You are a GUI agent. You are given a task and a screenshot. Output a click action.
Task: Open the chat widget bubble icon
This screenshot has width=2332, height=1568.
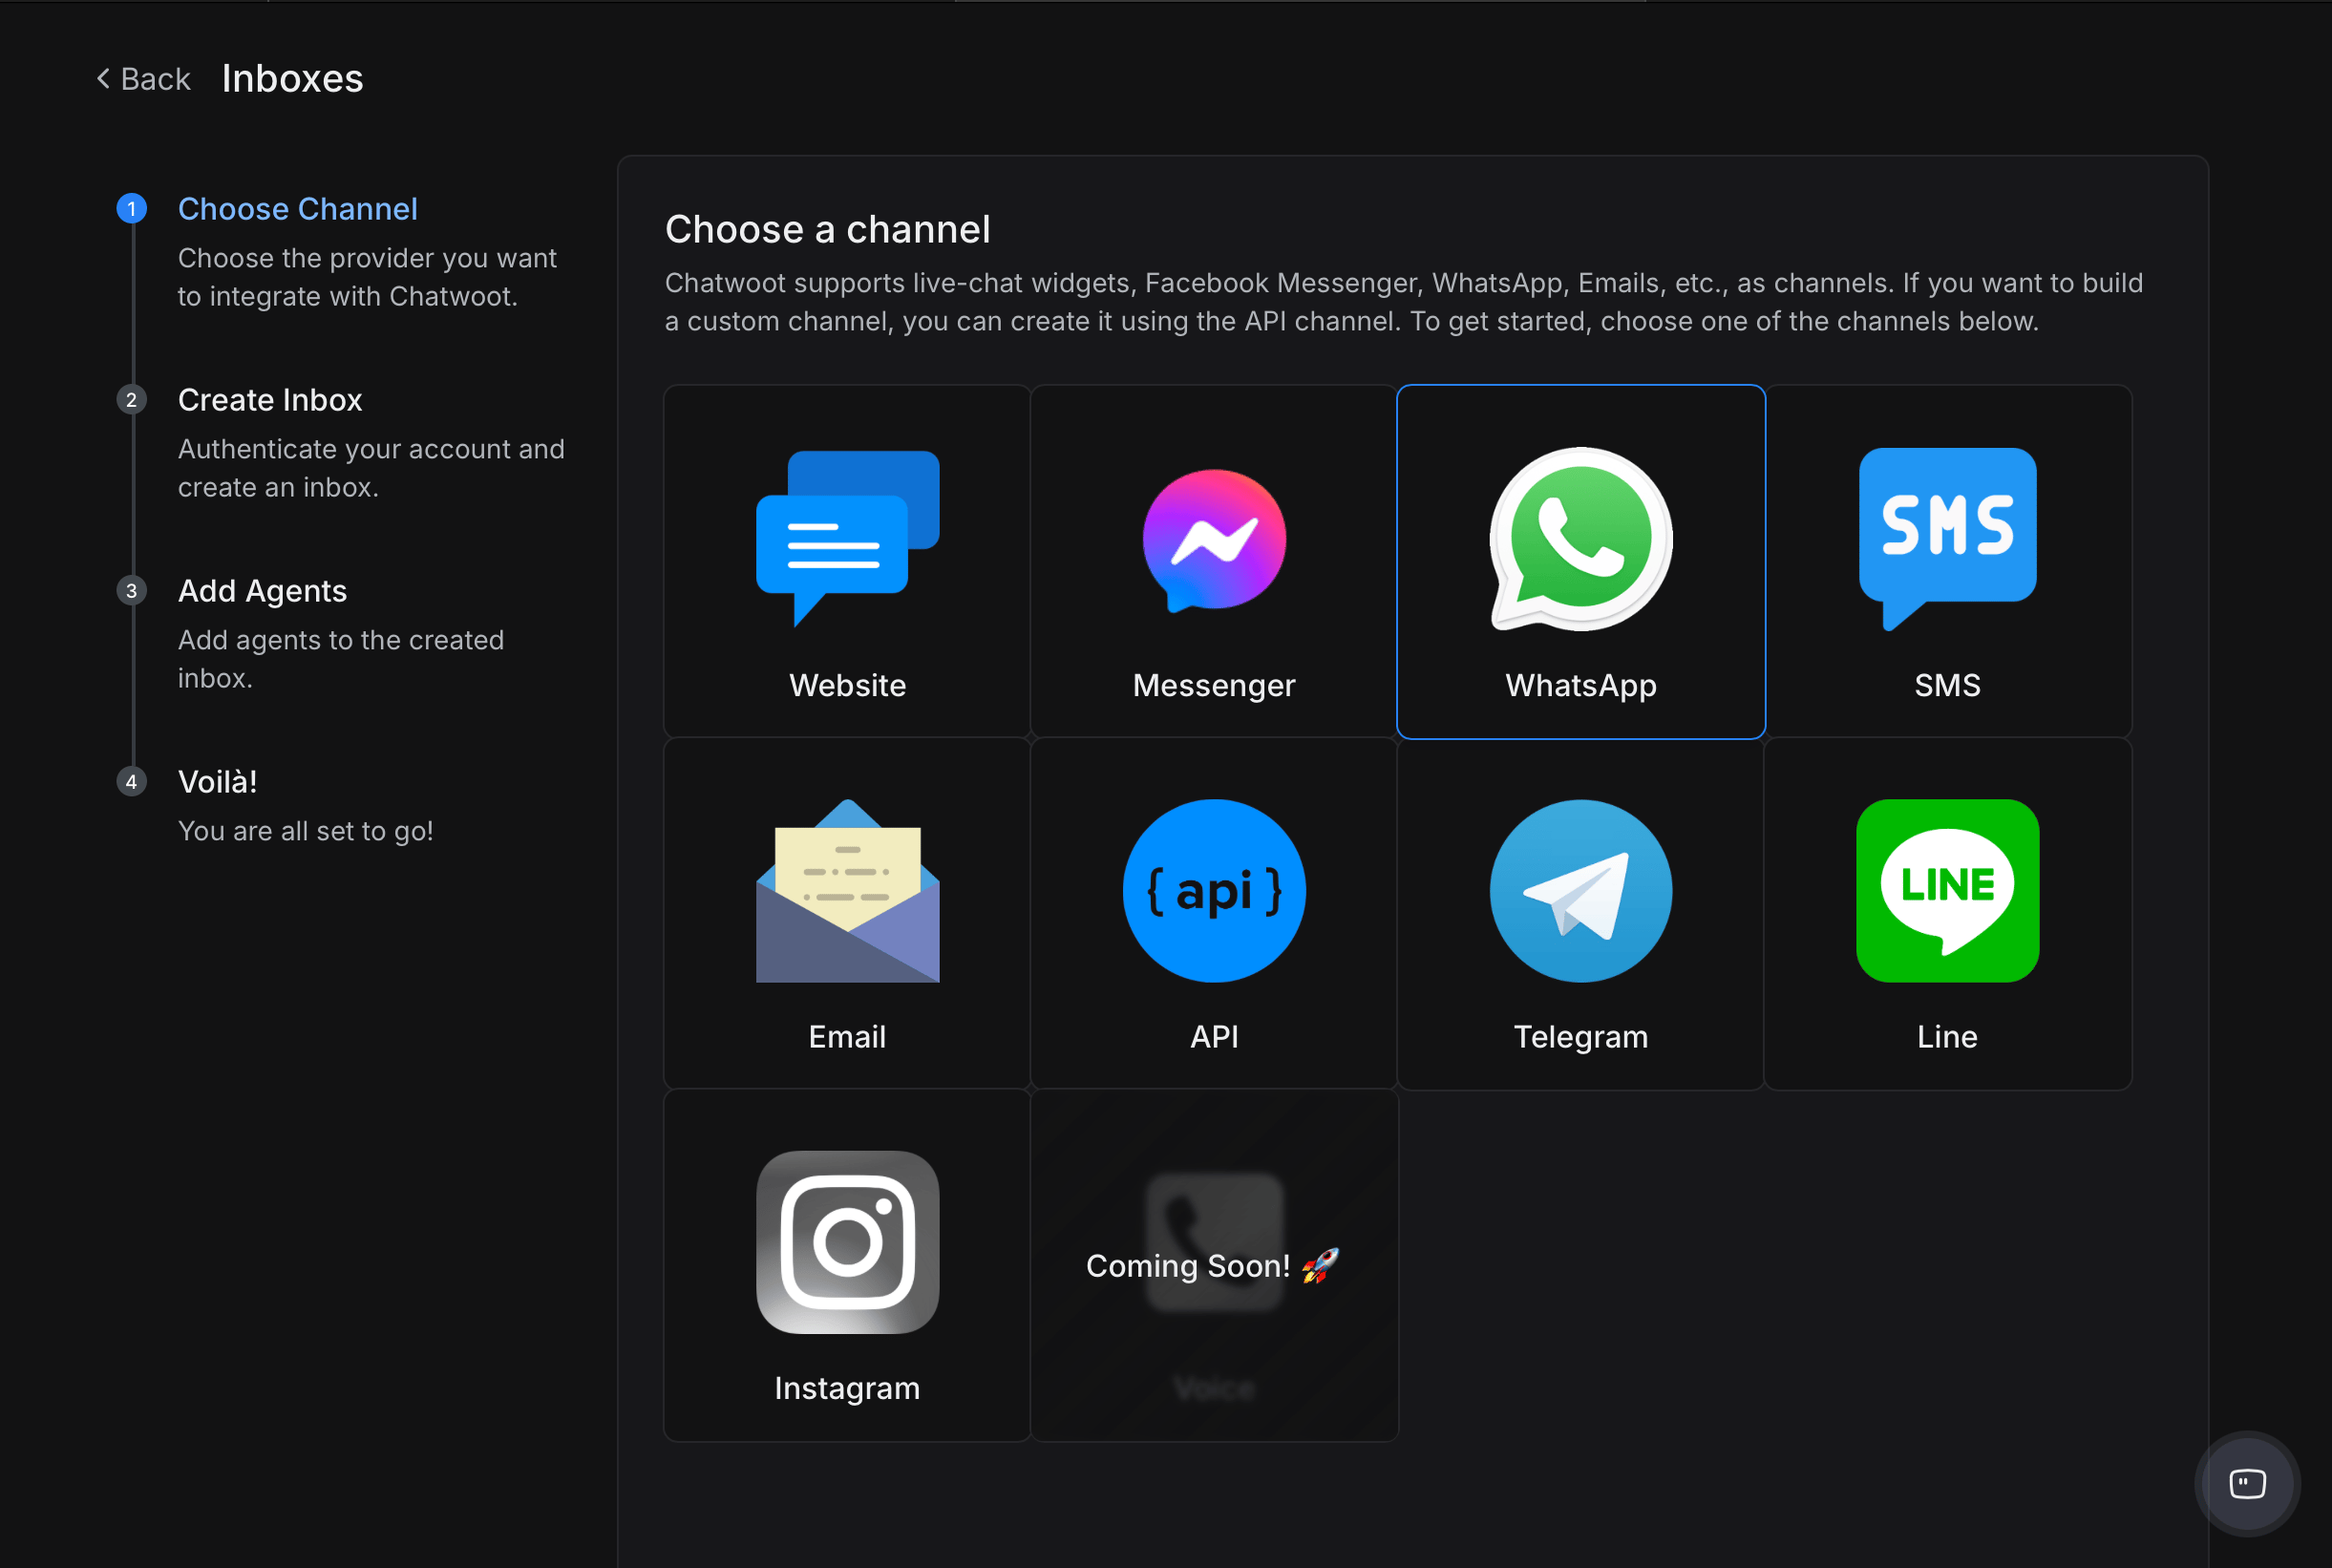click(x=2247, y=1483)
